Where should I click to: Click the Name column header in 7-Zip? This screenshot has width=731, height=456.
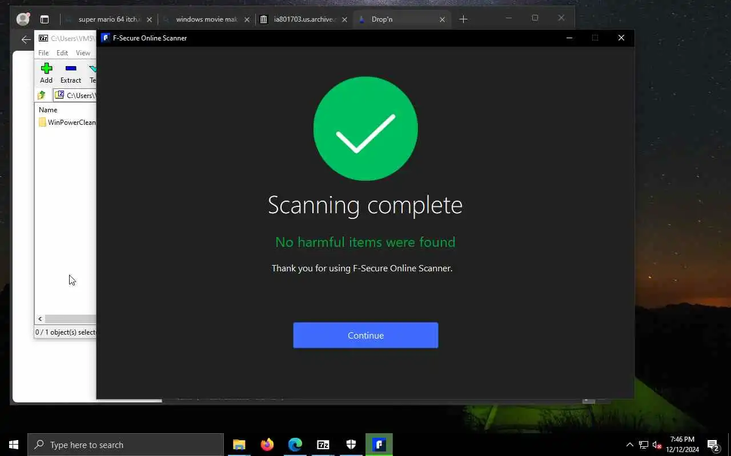[48, 109]
